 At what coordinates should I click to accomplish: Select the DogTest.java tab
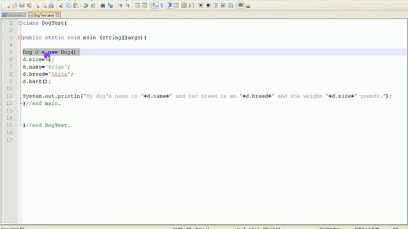pyautogui.click(x=44, y=15)
